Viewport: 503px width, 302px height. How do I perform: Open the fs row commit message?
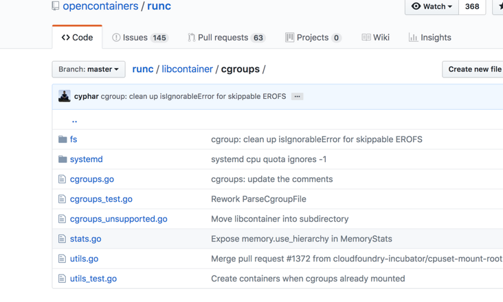(x=317, y=139)
